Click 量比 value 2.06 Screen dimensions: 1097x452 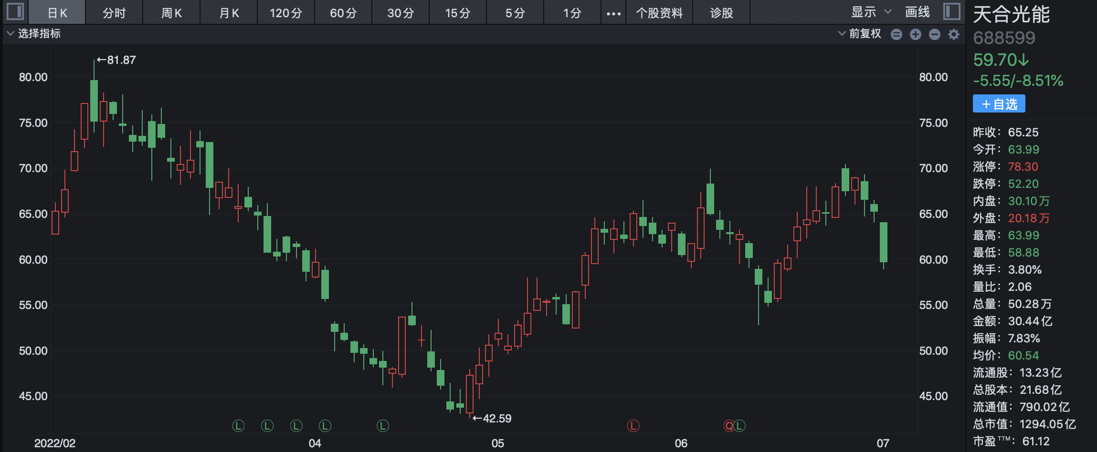[1020, 287]
